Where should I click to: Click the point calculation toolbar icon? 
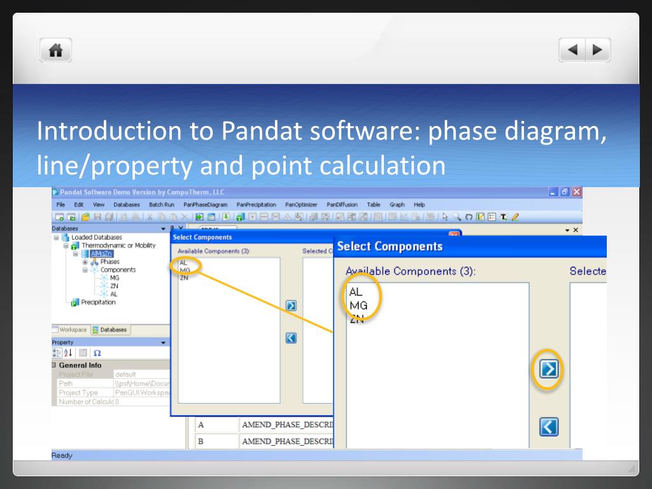(x=252, y=217)
